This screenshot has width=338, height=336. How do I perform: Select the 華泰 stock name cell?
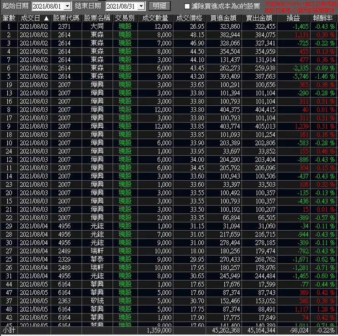click(x=97, y=259)
